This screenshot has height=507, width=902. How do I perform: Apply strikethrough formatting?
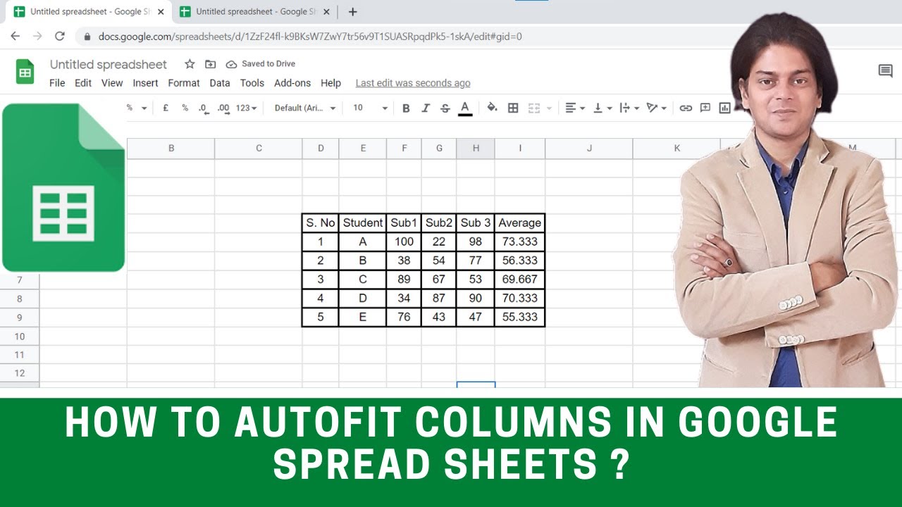445,108
